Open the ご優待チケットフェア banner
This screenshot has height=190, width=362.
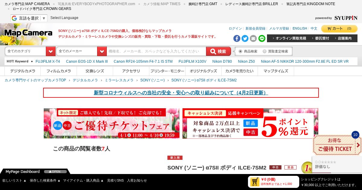click(112, 123)
